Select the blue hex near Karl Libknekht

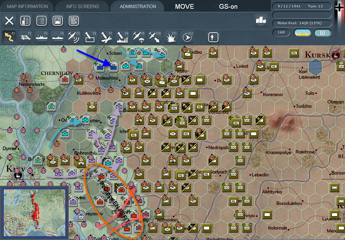[315, 67]
